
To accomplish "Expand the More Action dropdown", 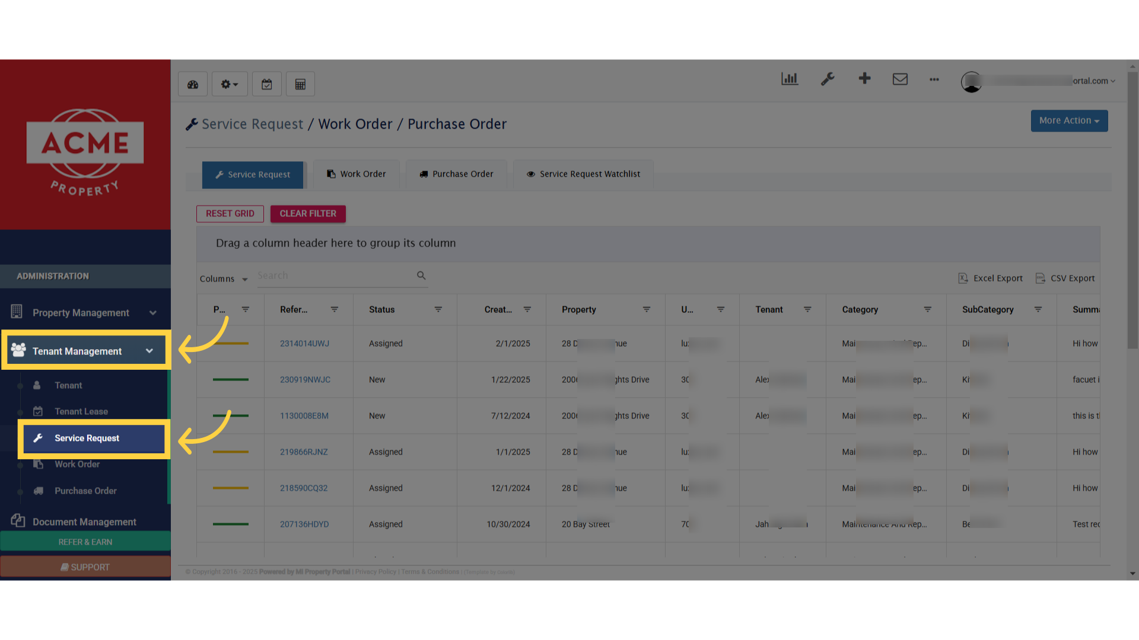I will [1069, 121].
